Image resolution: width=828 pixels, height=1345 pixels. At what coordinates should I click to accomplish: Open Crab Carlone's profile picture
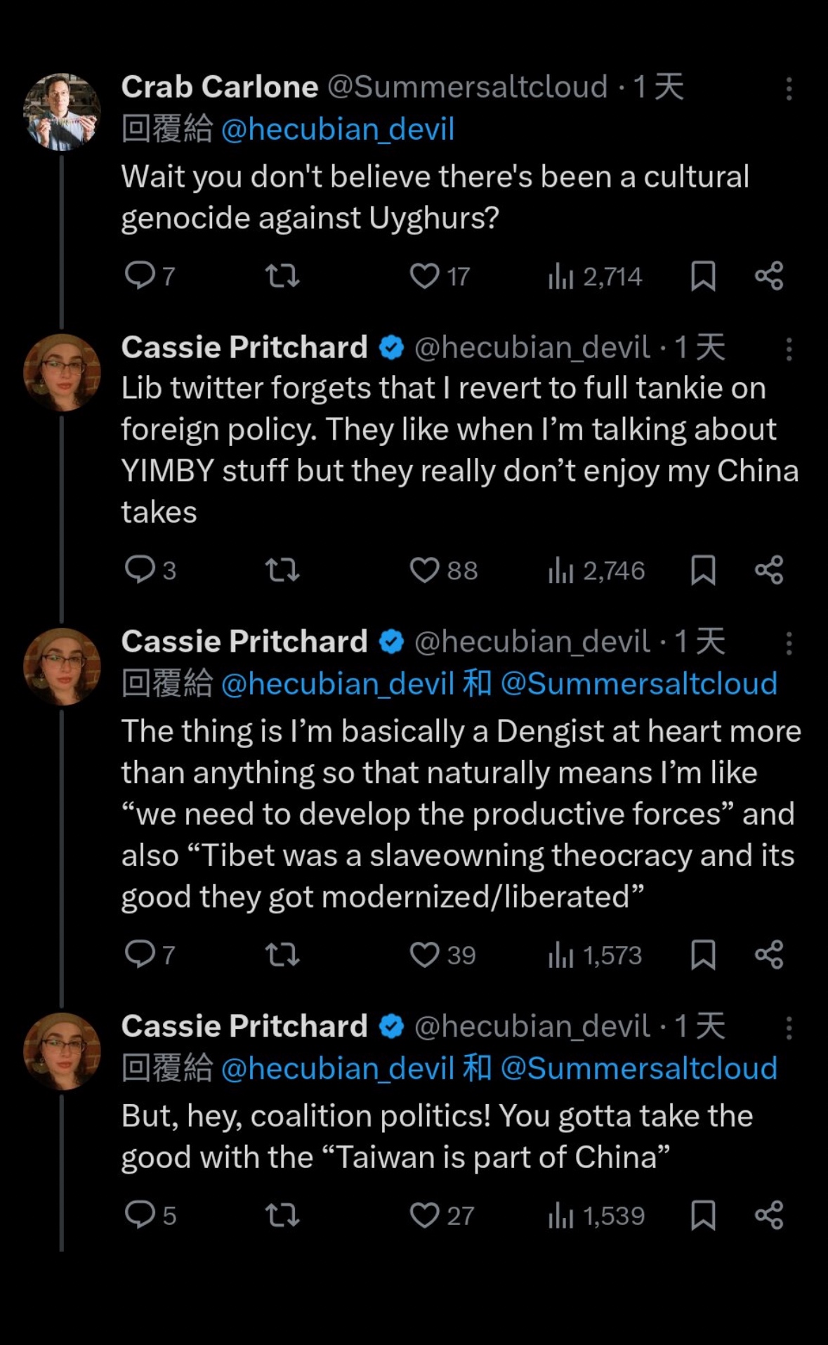click(62, 112)
